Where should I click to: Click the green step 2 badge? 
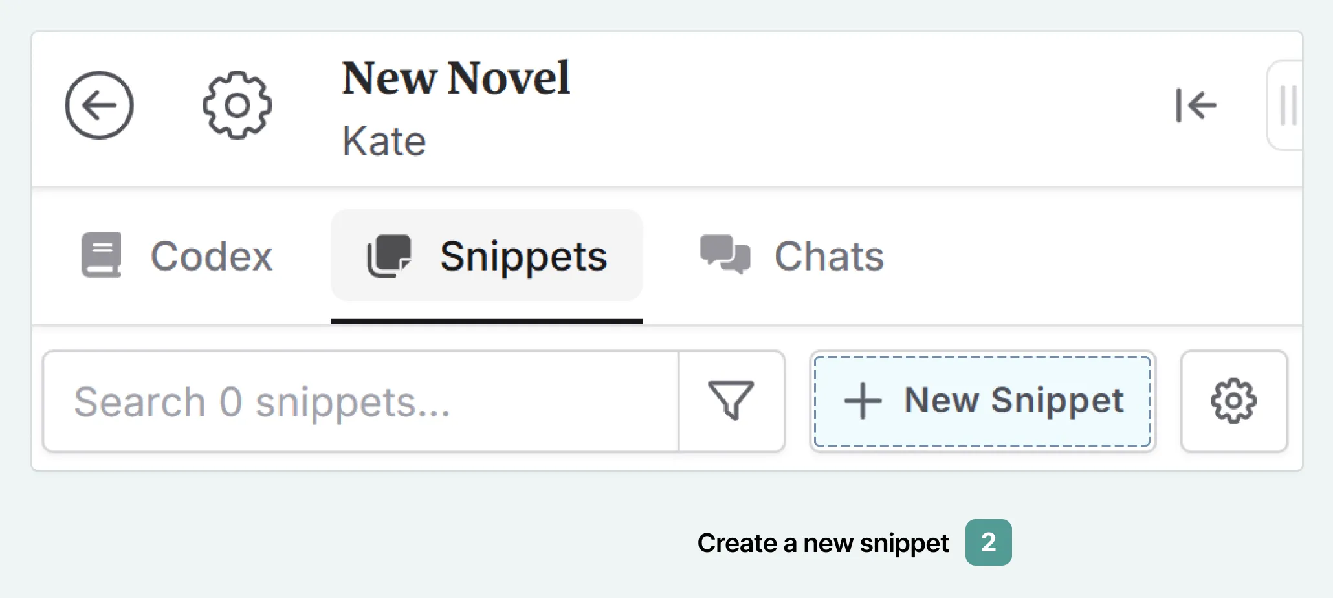[x=987, y=543]
